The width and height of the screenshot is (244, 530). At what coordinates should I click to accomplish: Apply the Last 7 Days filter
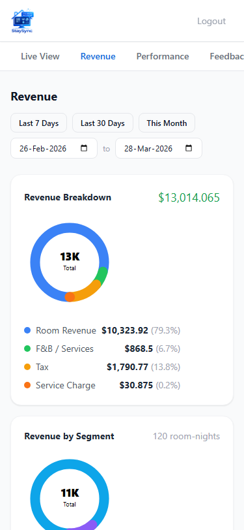[x=39, y=123]
